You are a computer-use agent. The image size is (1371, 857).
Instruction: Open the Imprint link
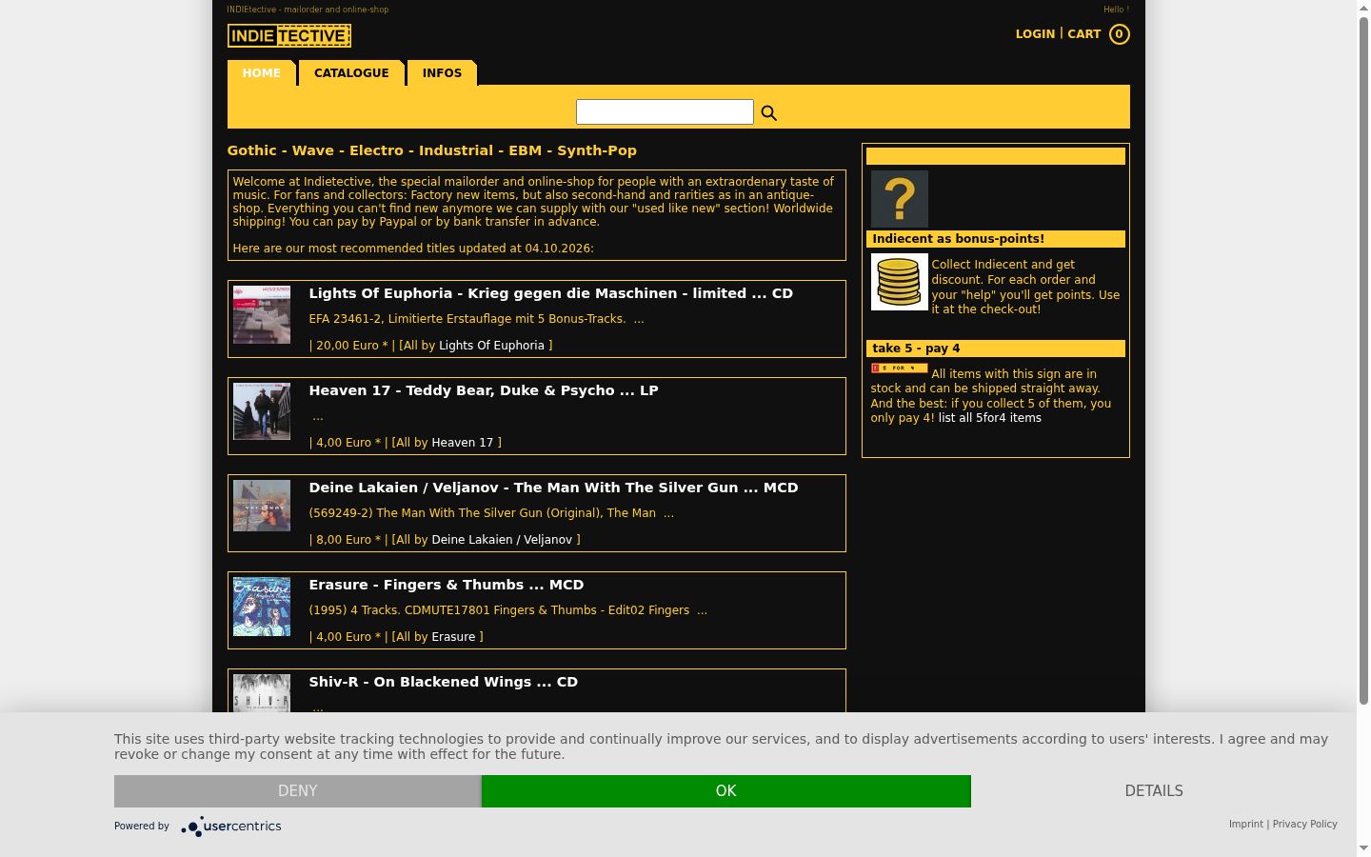pyautogui.click(x=1245, y=825)
